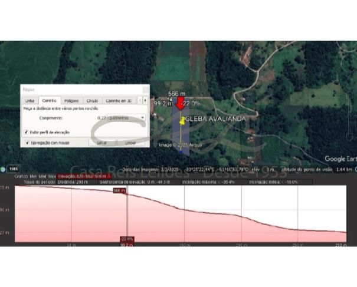The image size is (357, 287).
Task: Open the Quilômetros unit dropdown
Action: tap(126, 118)
